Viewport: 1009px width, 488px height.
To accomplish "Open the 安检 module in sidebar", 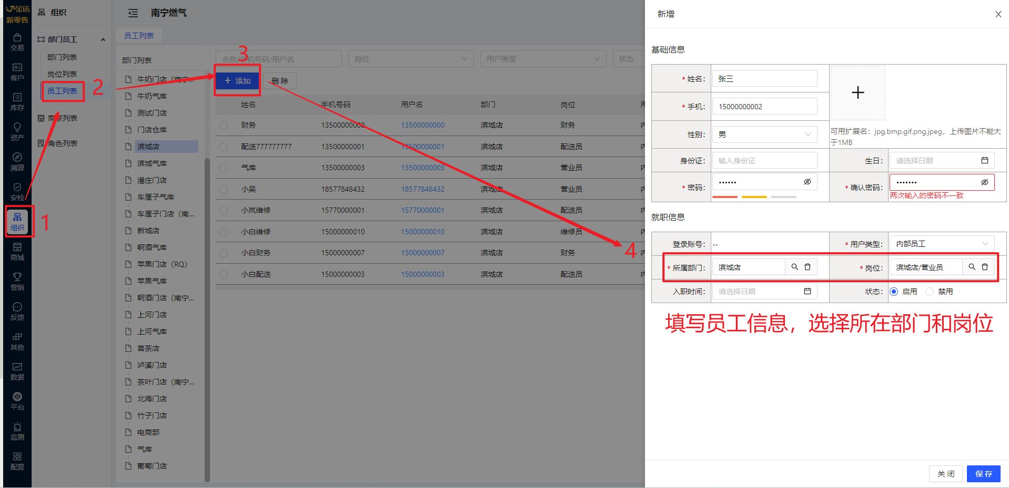I will [x=17, y=192].
